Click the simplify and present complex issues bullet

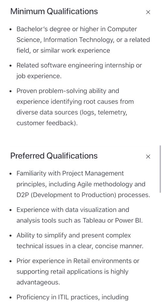[x=80, y=240]
